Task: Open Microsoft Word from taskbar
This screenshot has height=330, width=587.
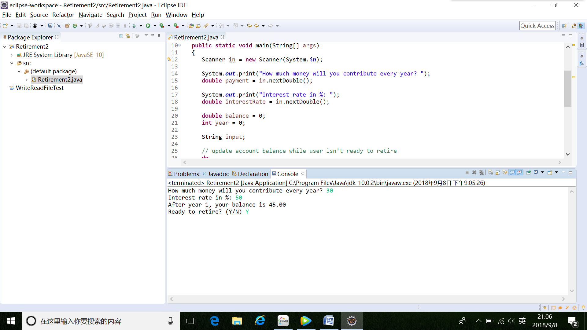Action: 329,321
